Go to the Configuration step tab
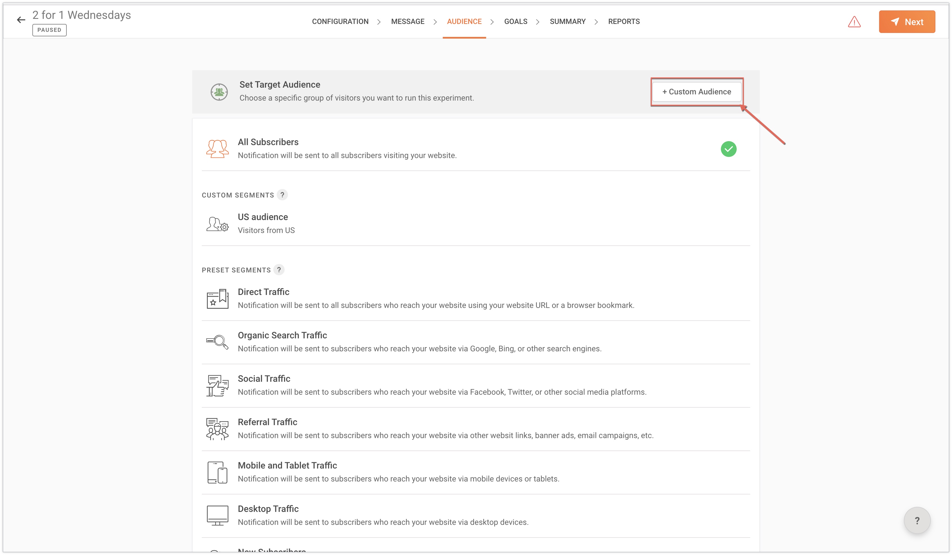The image size is (952, 555). [340, 21]
